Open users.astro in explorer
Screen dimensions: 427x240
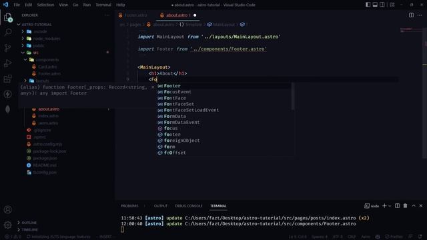coord(48,123)
